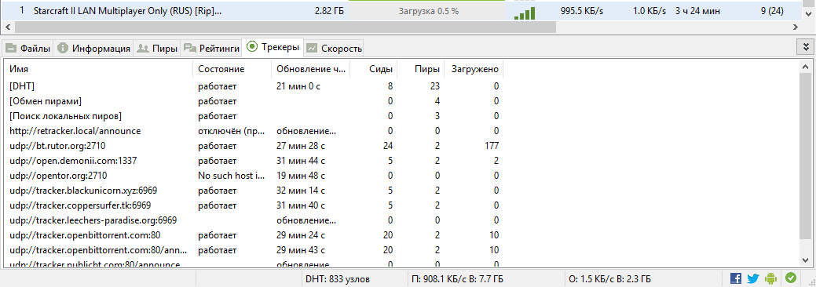The width and height of the screenshot is (816, 287).
Task: Click the 3 ч 24 мин ETA cell
Action: tap(698, 10)
